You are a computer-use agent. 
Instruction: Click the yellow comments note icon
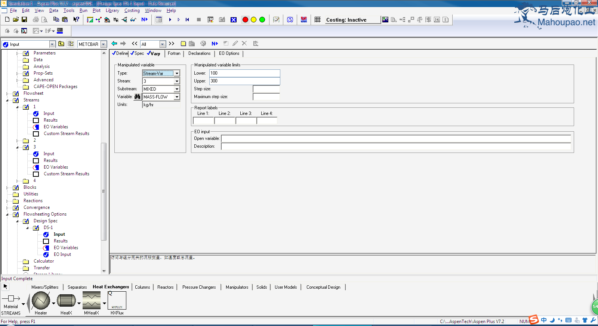[183, 44]
